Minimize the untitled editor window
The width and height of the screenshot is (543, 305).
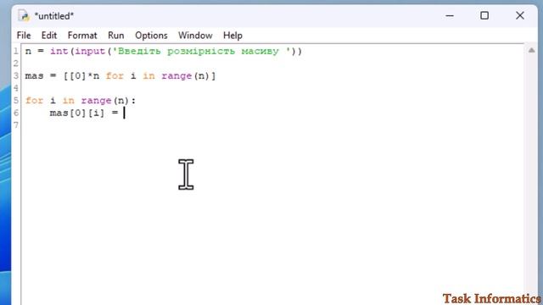pos(450,15)
